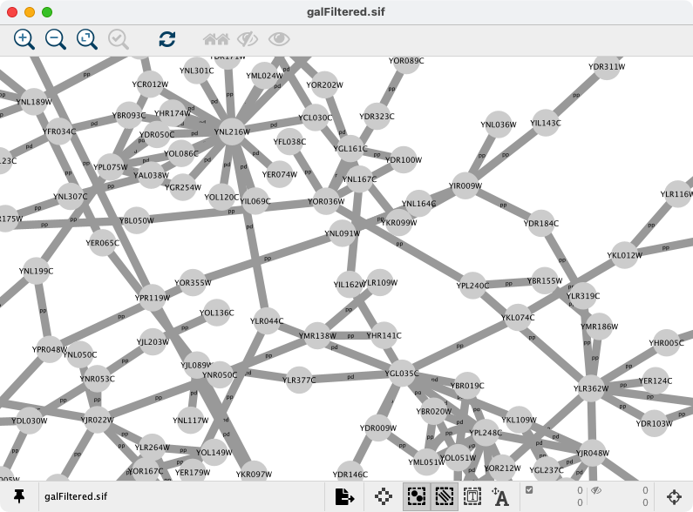Click the Zoom Out magnifier icon
693x512 pixels.
coord(56,38)
